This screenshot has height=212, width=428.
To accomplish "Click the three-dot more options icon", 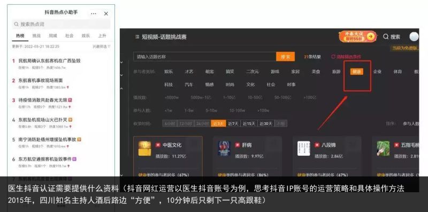I will (x=94, y=14).
